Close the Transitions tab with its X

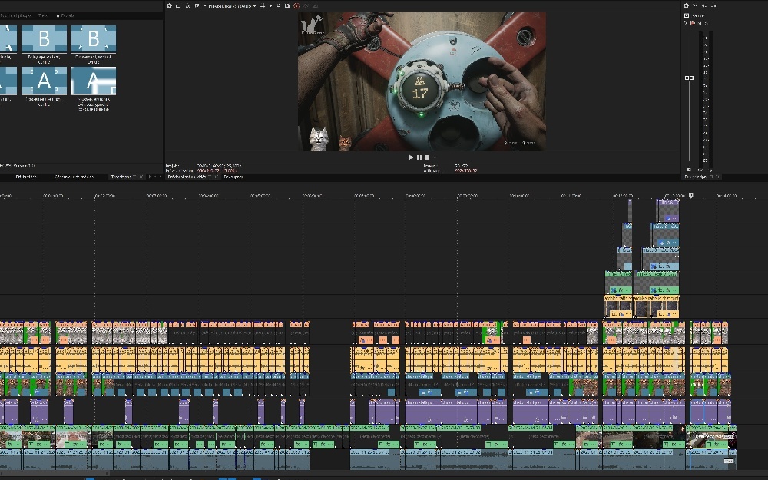pyautogui.click(x=141, y=177)
